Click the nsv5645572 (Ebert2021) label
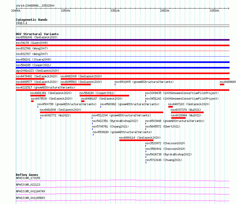Screen dimensions: 237x204 tap(163, 126)
